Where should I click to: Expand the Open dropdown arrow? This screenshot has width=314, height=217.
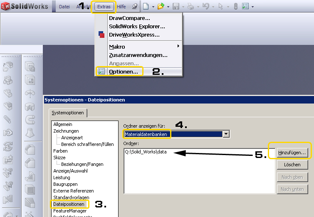(168, 7)
